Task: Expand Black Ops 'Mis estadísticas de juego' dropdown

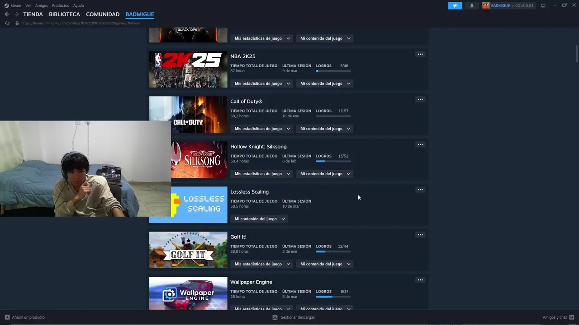Action: coord(262,38)
